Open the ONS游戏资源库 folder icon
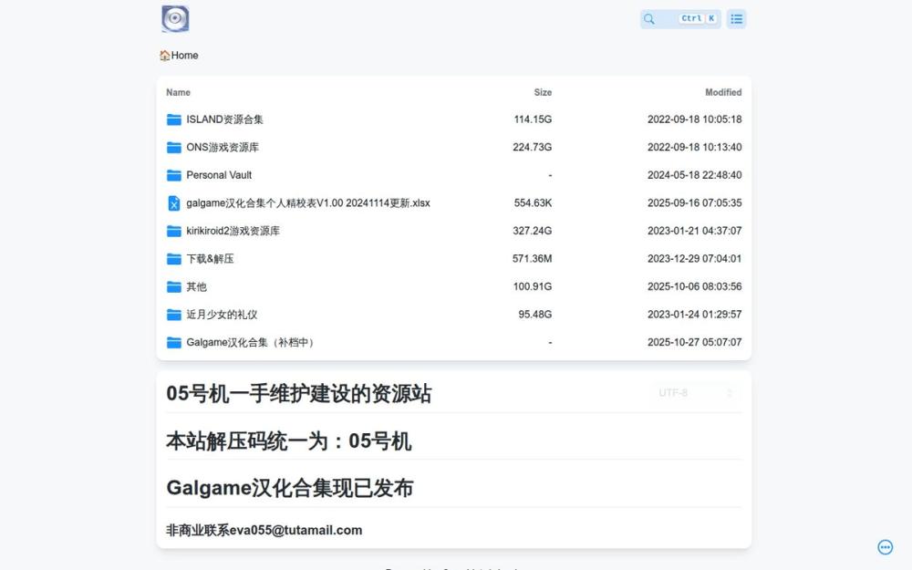This screenshot has height=570, width=912. pyautogui.click(x=174, y=148)
